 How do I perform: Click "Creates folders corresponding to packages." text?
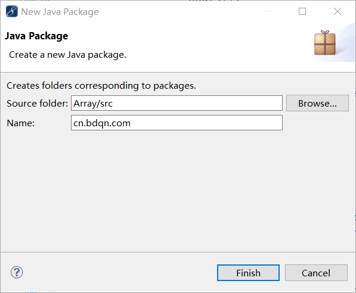click(101, 86)
